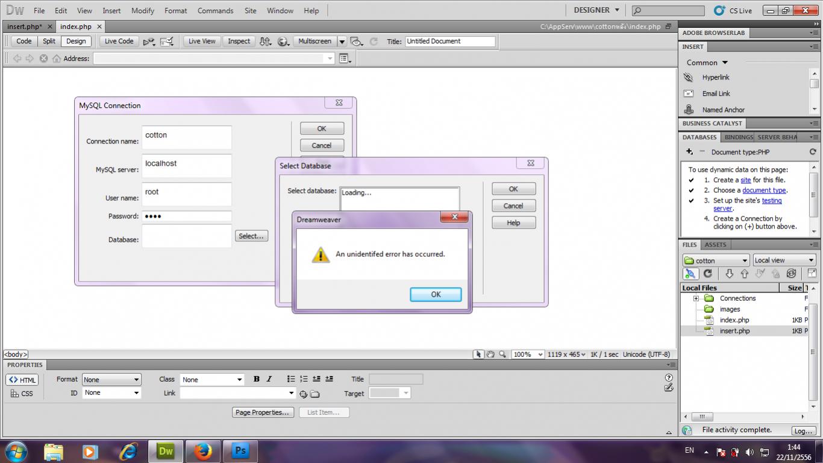Click the Windows Start button
Image resolution: width=823 pixels, height=463 pixels.
click(x=16, y=451)
